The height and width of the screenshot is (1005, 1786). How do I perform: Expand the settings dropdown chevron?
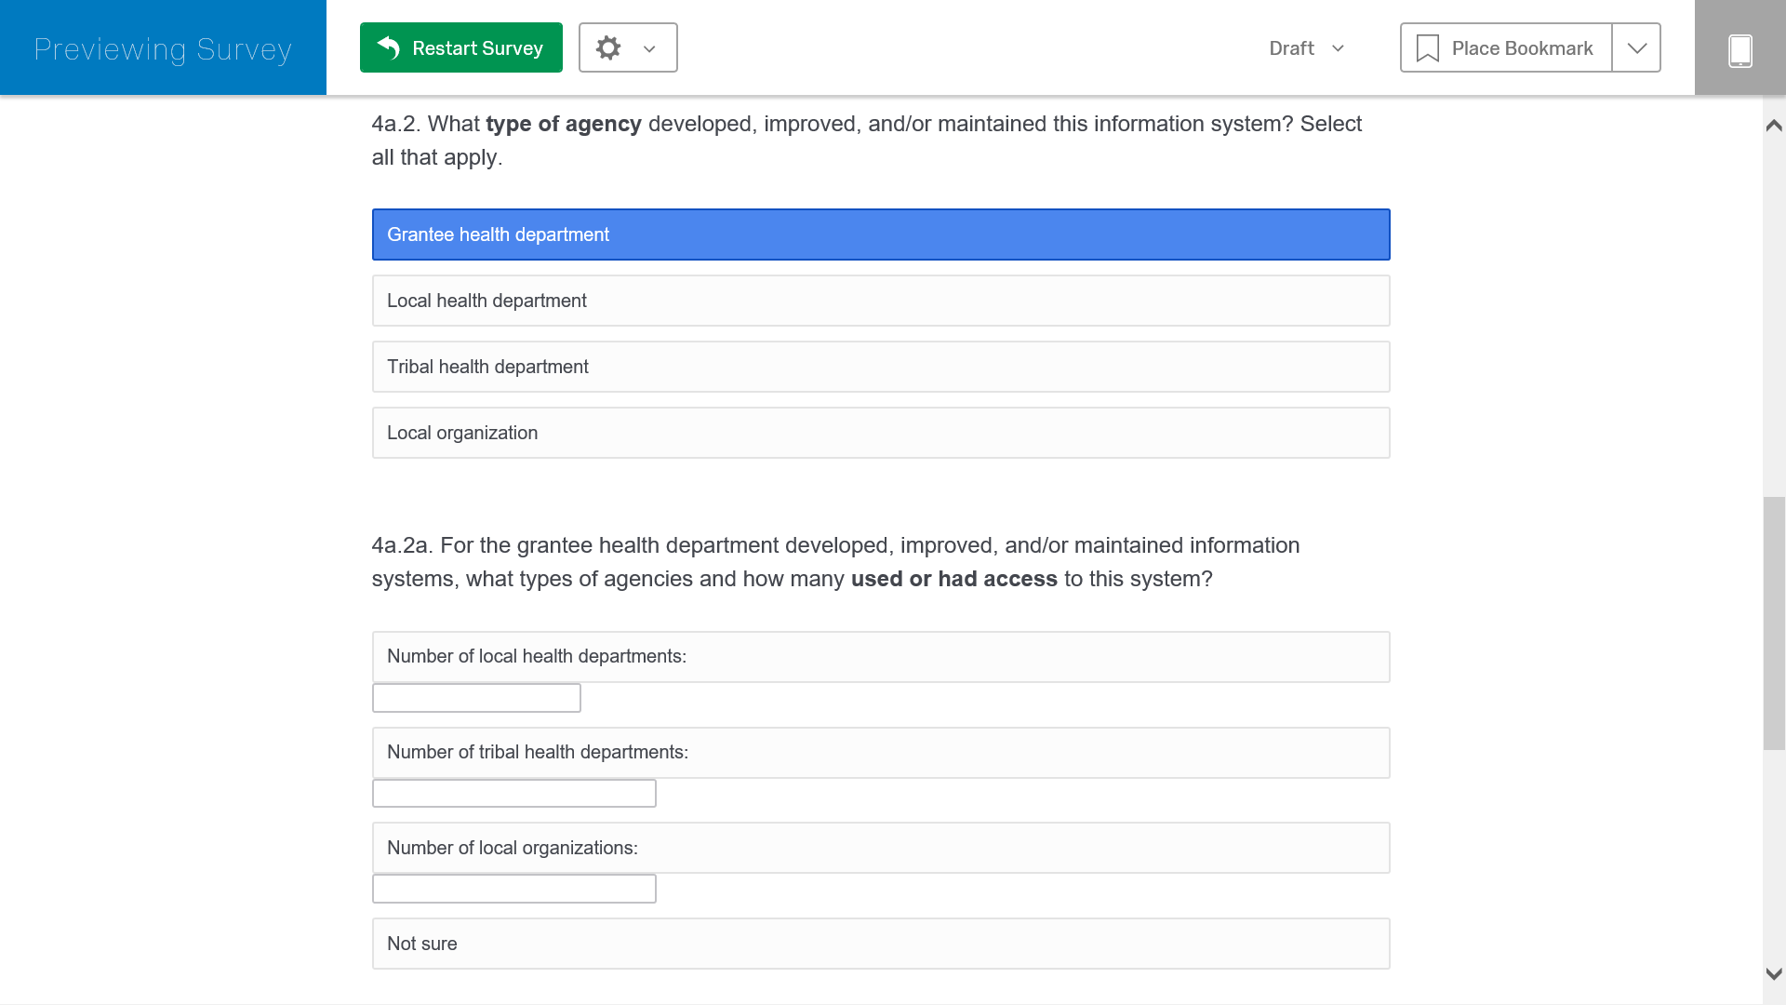[x=649, y=48]
